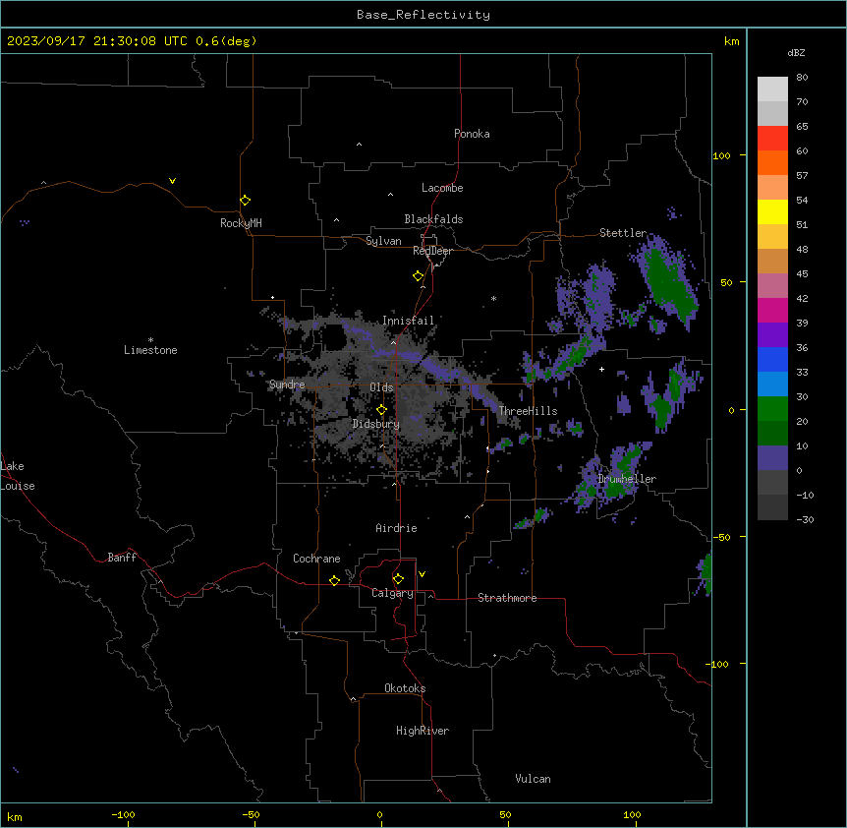This screenshot has height=828, width=847.
Task: Select the slate-purple 0–10 dBZ legend swatch
Action: [772, 458]
